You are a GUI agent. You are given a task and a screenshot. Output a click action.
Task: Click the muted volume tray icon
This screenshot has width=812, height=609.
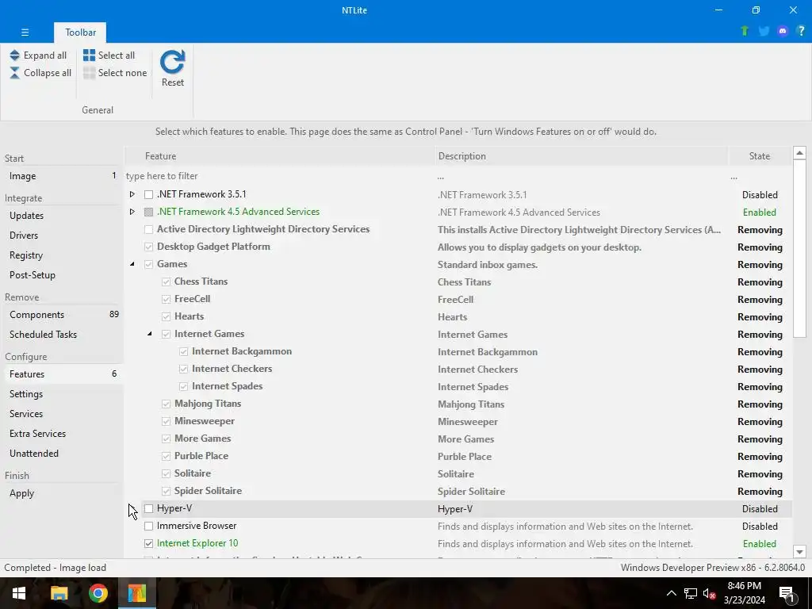coord(710,593)
